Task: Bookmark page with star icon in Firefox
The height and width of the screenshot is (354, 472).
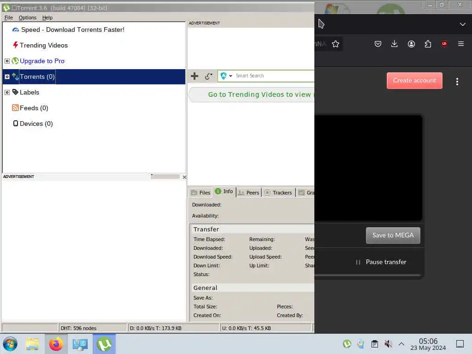Action: [x=336, y=44]
